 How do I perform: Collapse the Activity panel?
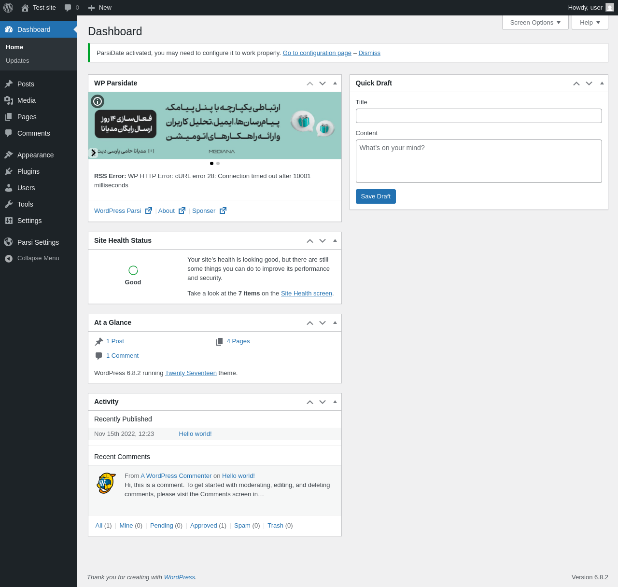click(x=335, y=402)
